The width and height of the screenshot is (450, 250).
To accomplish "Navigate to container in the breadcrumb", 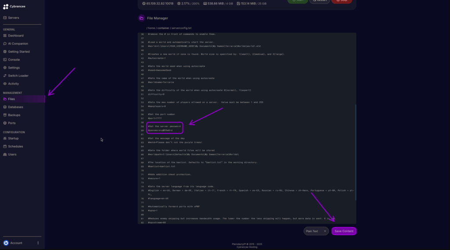I will pyautogui.click(x=163, y=28).
